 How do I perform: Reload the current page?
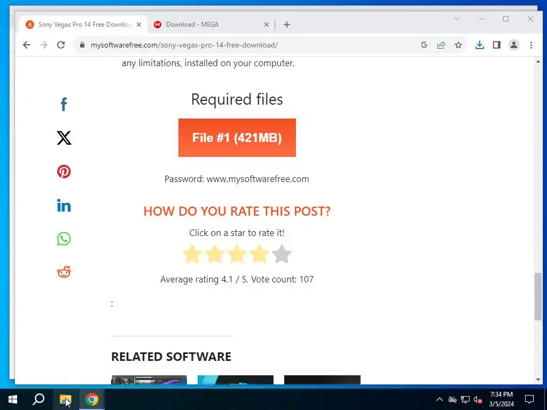tap(61, 45)
